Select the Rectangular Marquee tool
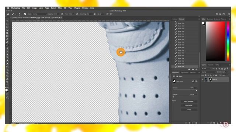The width and height of the screenshot is (236, 132). 7,24
